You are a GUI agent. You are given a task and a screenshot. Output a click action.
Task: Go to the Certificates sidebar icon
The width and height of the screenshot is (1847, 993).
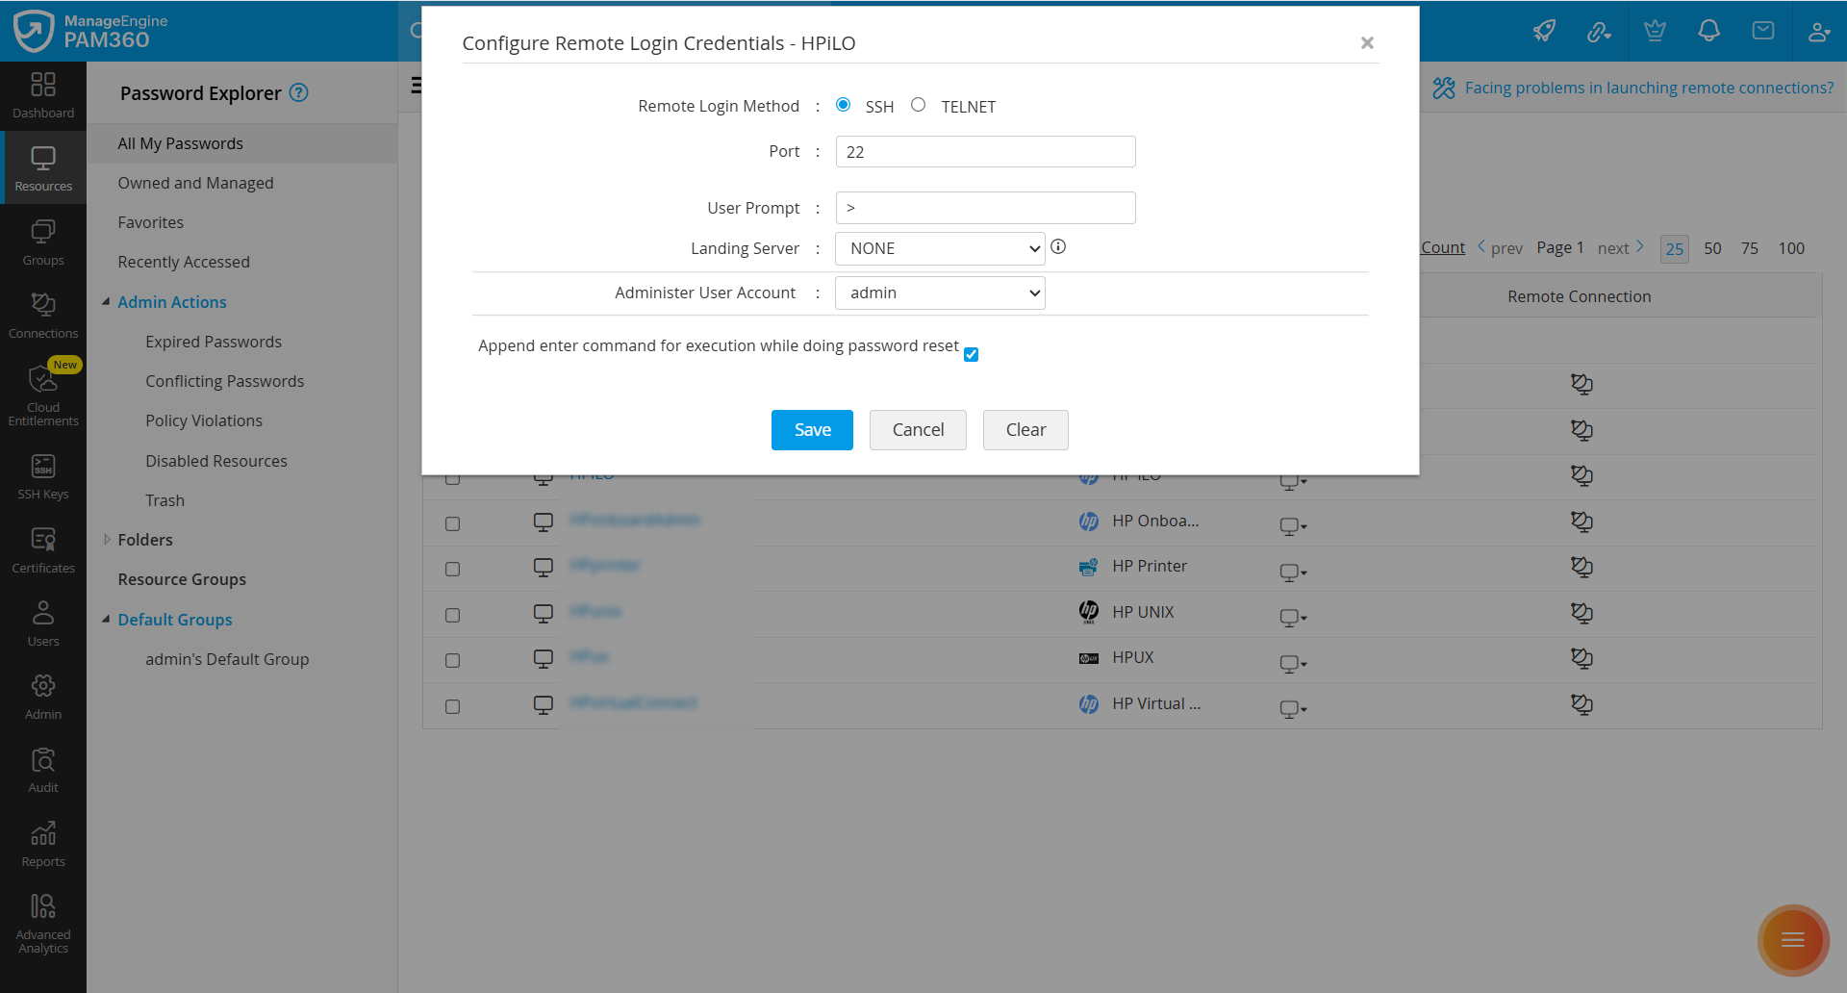pos(43,550)
